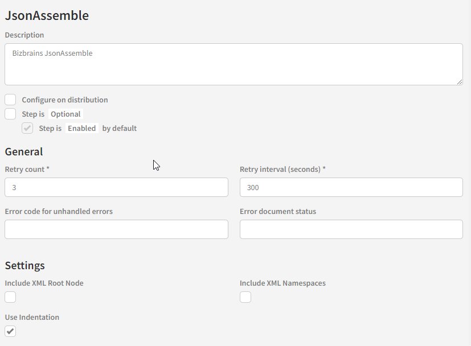Viewport: 471px width, 346px height.
Task: Uncheck the Use Indentation checkbox
Action: [x=10, y=331]
